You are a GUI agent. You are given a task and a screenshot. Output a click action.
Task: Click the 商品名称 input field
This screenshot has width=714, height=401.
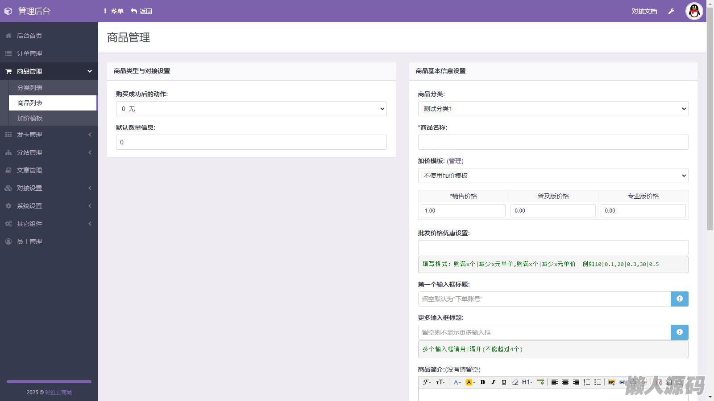coord(553,142)
